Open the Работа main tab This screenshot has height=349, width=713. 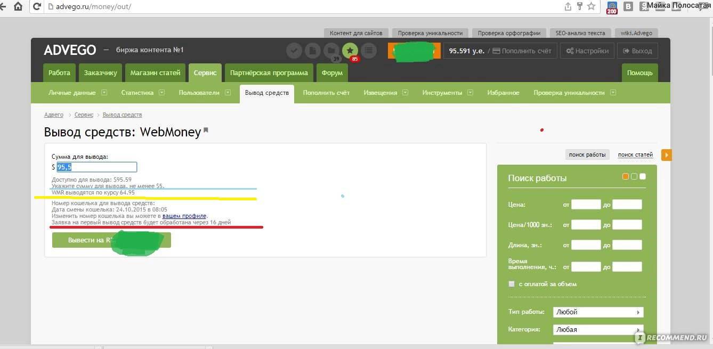[x=59, y=73]
